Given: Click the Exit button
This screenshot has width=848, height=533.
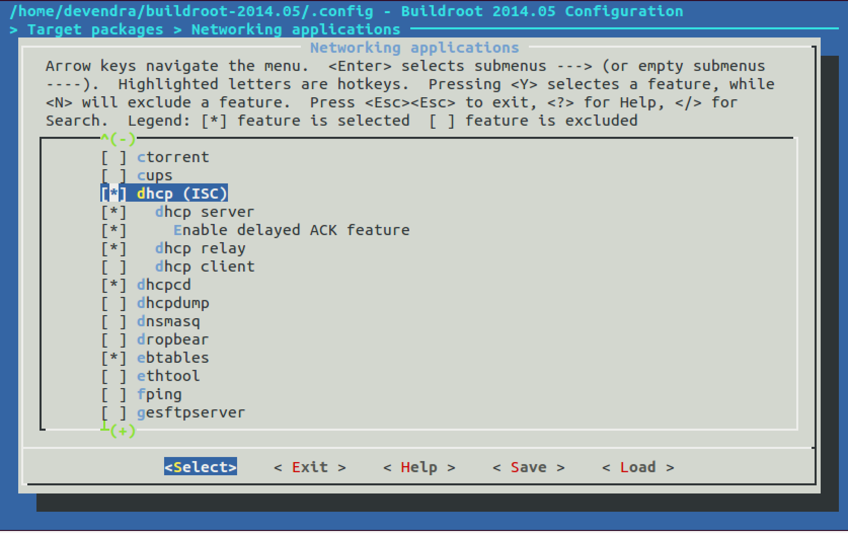Looking at the screenshot, I should pos(310,467).
